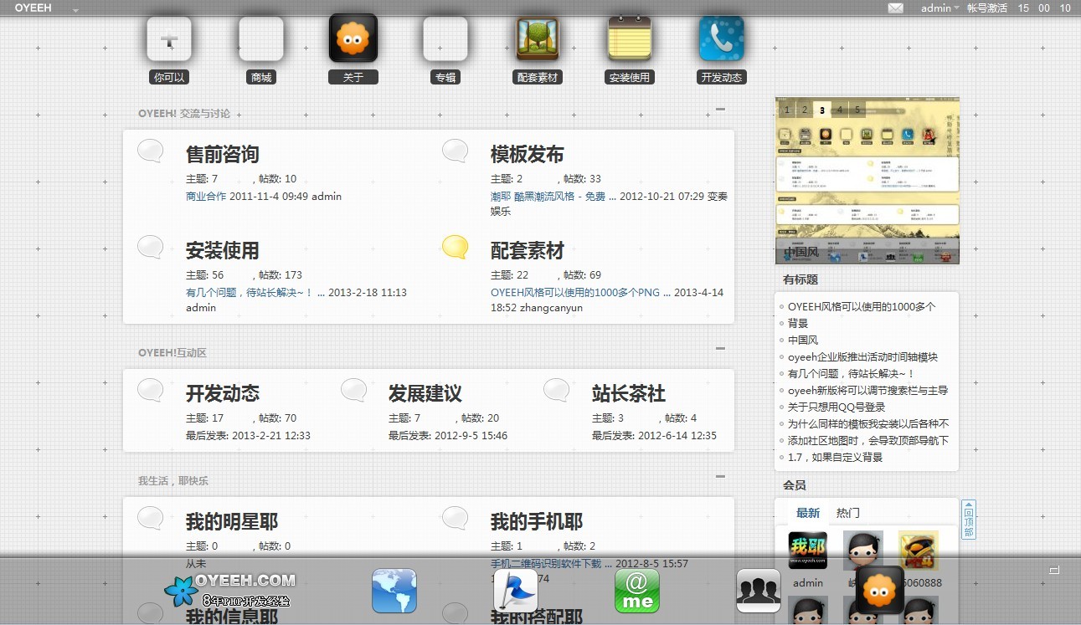Click the OYEEH title in top bar
Image resolution: width=1081 pixels, height=625 pixels.
pos(33,8)
